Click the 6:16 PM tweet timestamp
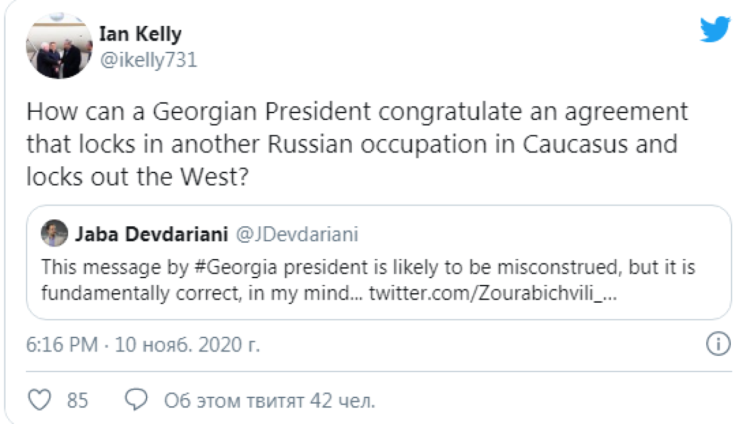 pos(62,346)
